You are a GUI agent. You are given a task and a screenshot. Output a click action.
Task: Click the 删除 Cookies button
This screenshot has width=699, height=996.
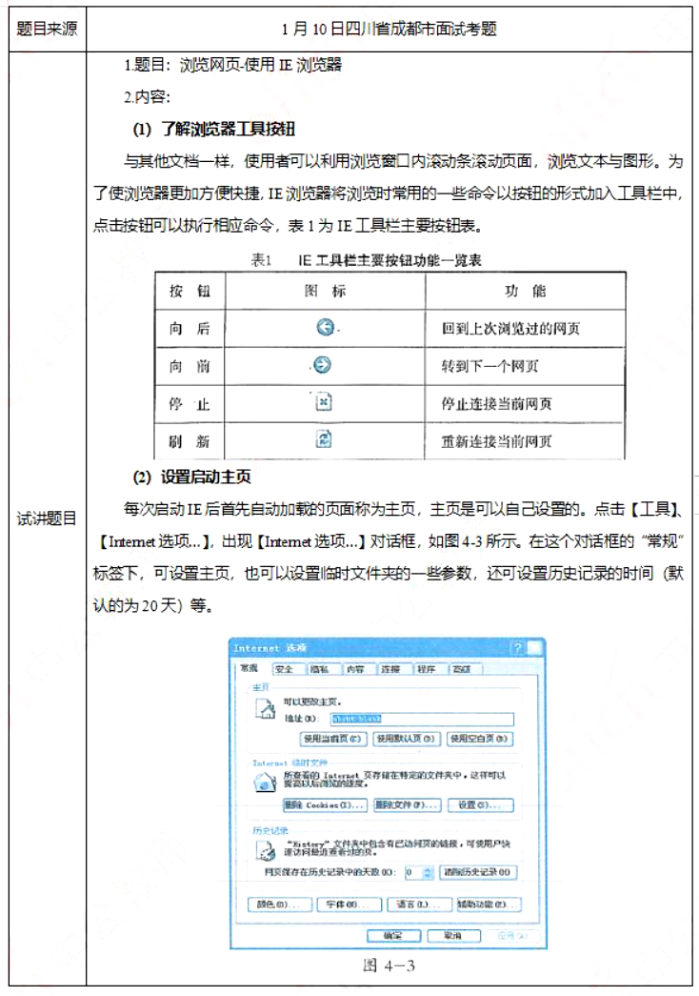[325, 804]
